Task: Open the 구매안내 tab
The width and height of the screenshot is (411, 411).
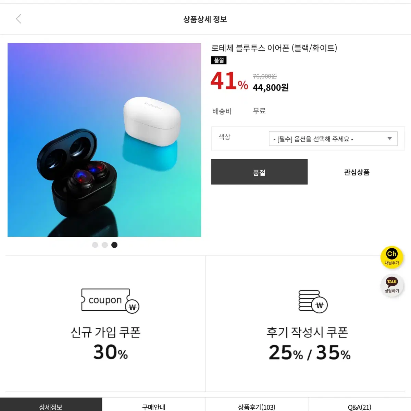Action: click(154, 405)
